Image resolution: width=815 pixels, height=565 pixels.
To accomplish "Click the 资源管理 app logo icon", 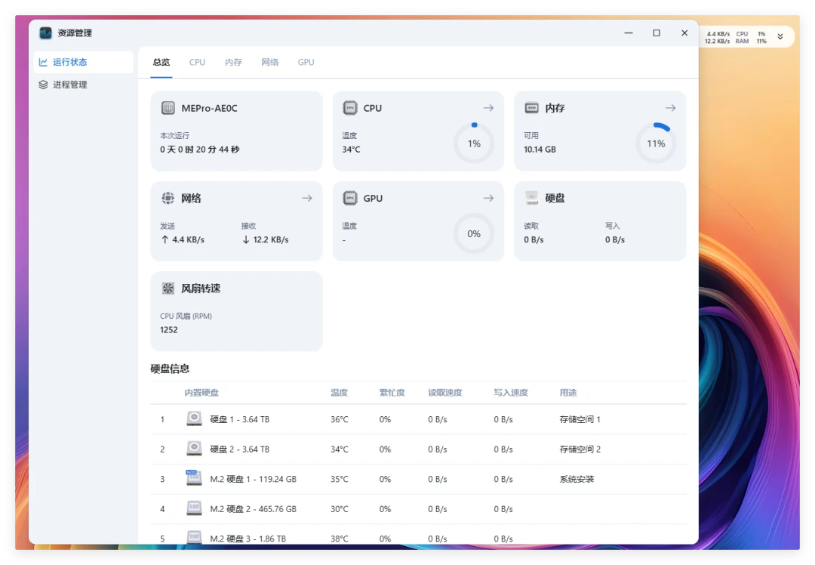I will point(46,32).
